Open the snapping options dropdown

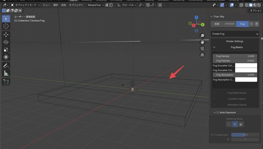coord(153,5)
